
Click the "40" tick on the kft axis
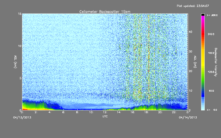click(x=190, y=32)
